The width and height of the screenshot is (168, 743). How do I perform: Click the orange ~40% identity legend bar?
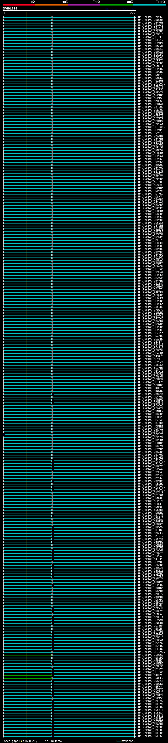coord(51,5)
